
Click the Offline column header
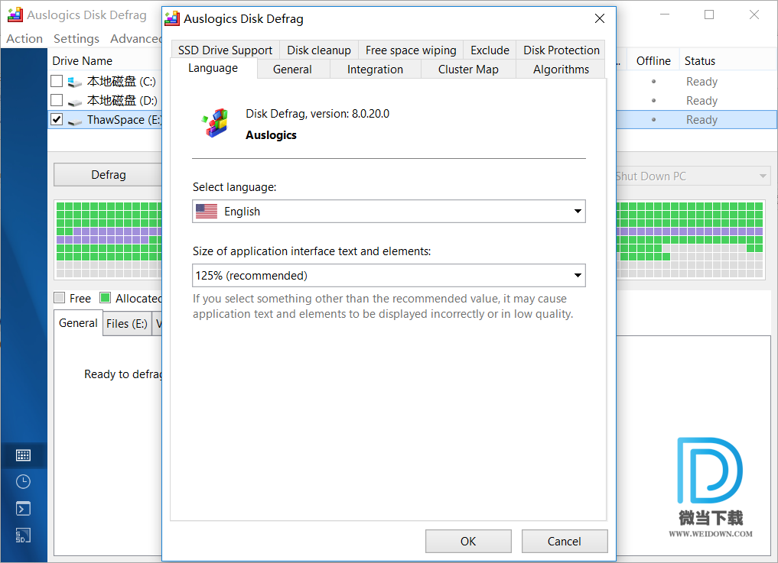coord(653,61)
